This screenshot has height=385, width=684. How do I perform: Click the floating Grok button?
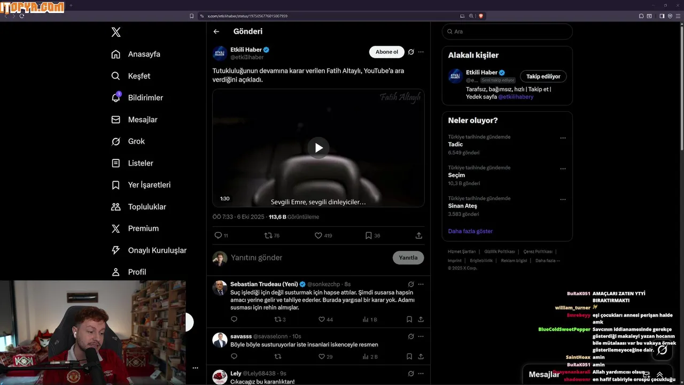[662, 350]
